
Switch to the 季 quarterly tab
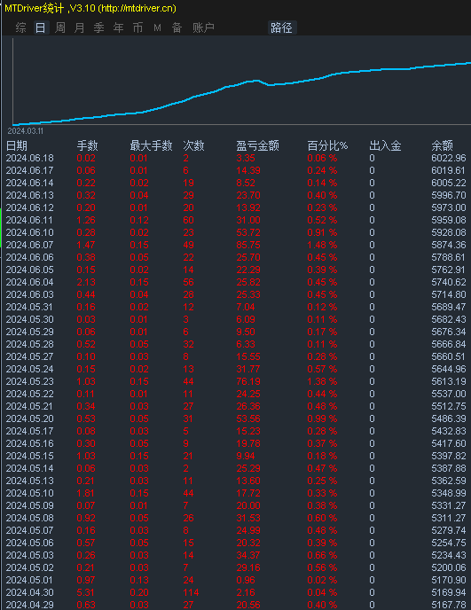coord(98,27)
